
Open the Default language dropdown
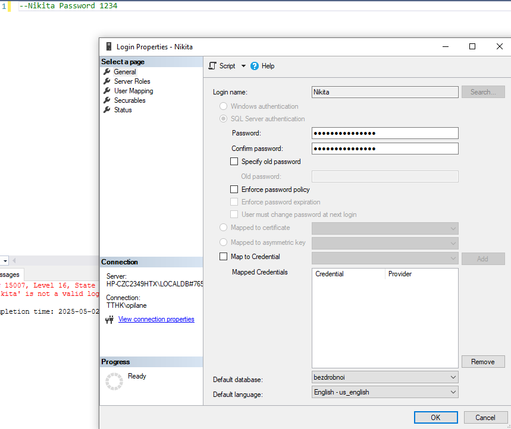(x=453, y=392)
